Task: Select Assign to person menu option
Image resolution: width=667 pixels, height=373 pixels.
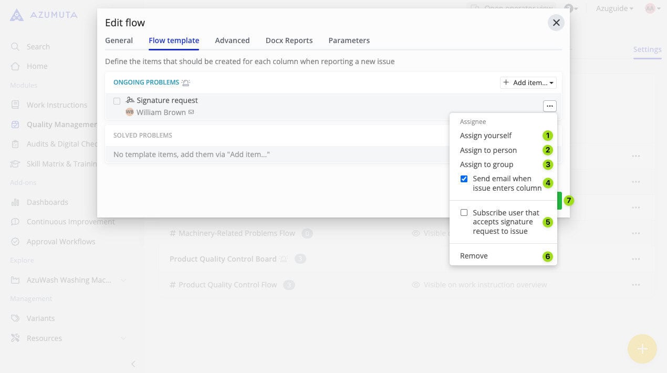Action: (x=488, y=150)
